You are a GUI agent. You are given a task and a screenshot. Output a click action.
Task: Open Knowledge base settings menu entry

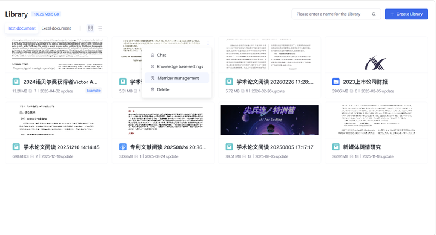[x=177, y=66]
